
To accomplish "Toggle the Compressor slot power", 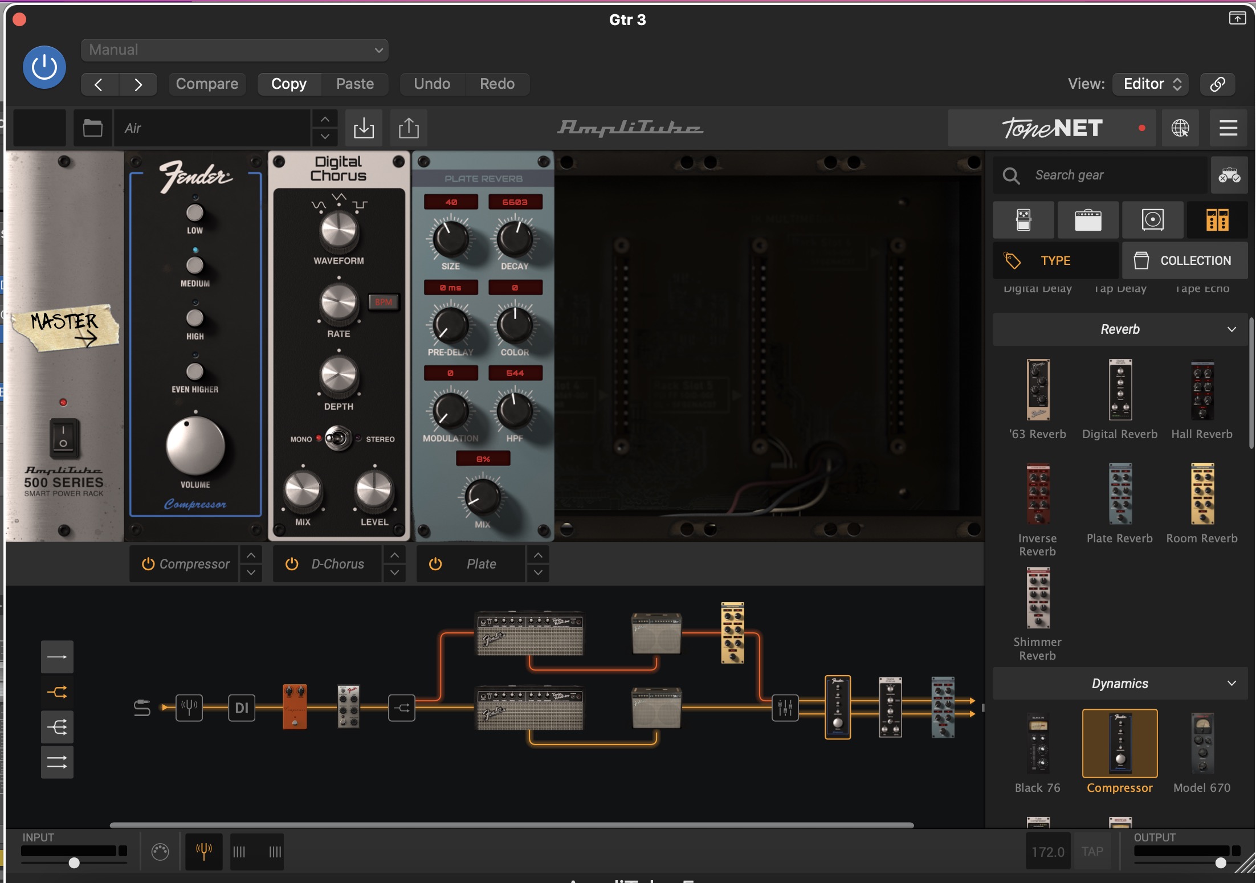I will (x=148, y=564).
